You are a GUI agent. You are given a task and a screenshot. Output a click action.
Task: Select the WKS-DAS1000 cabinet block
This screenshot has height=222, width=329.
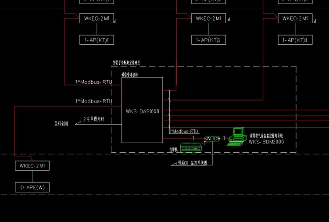pos(142,110)
